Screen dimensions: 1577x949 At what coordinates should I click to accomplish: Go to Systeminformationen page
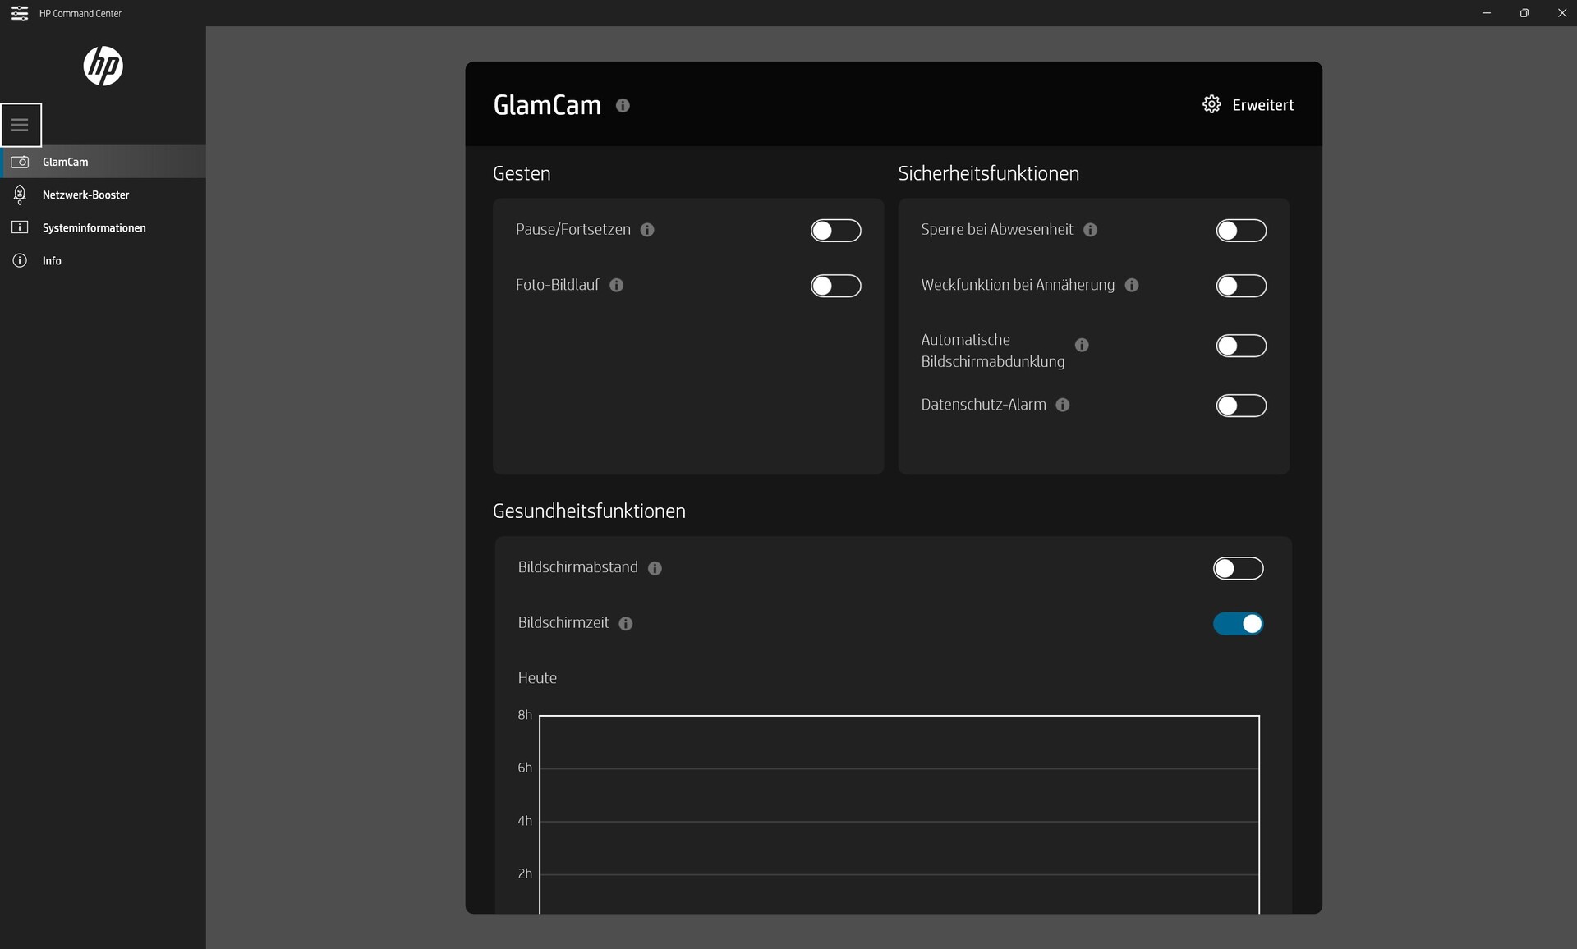[94, 227]
